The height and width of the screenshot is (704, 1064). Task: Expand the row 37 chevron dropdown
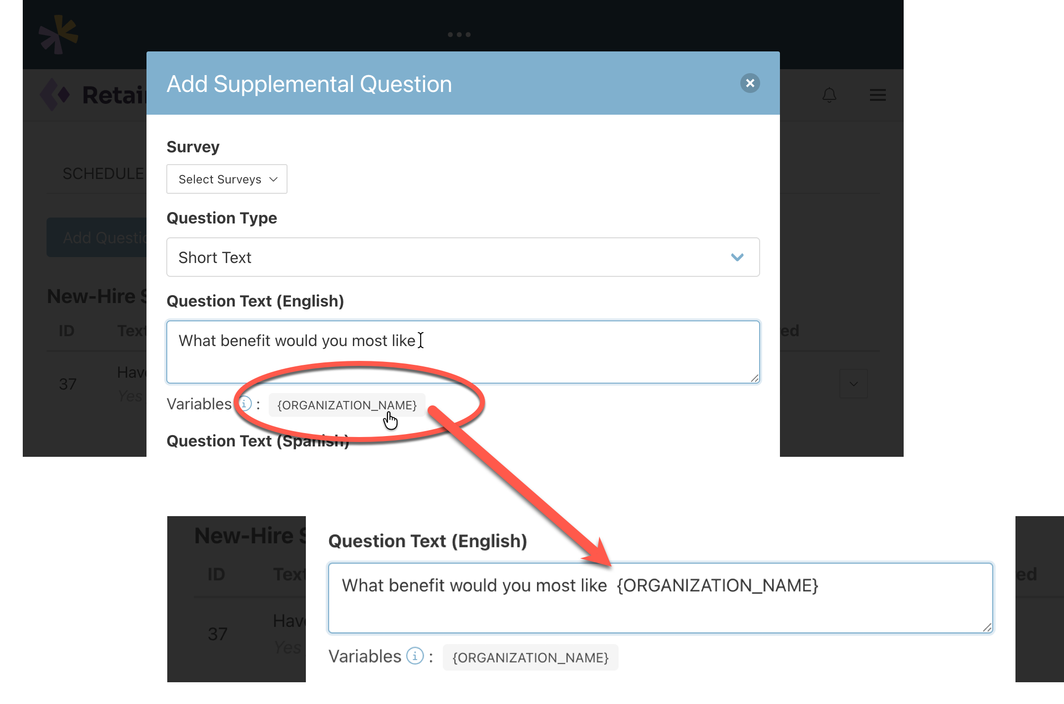[853, 384]
